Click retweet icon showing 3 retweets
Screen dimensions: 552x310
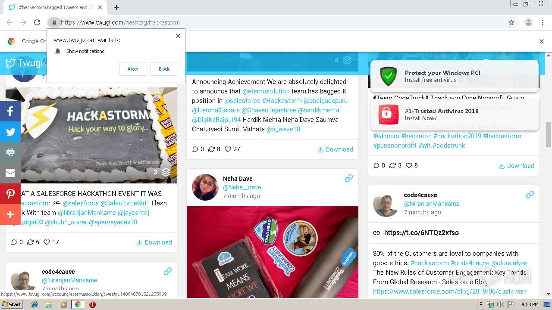[x=392, y=165]
